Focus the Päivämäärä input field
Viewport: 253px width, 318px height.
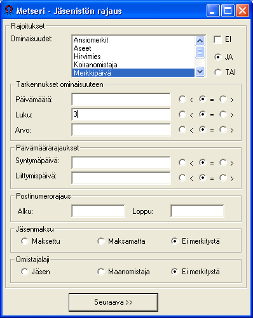121,99
